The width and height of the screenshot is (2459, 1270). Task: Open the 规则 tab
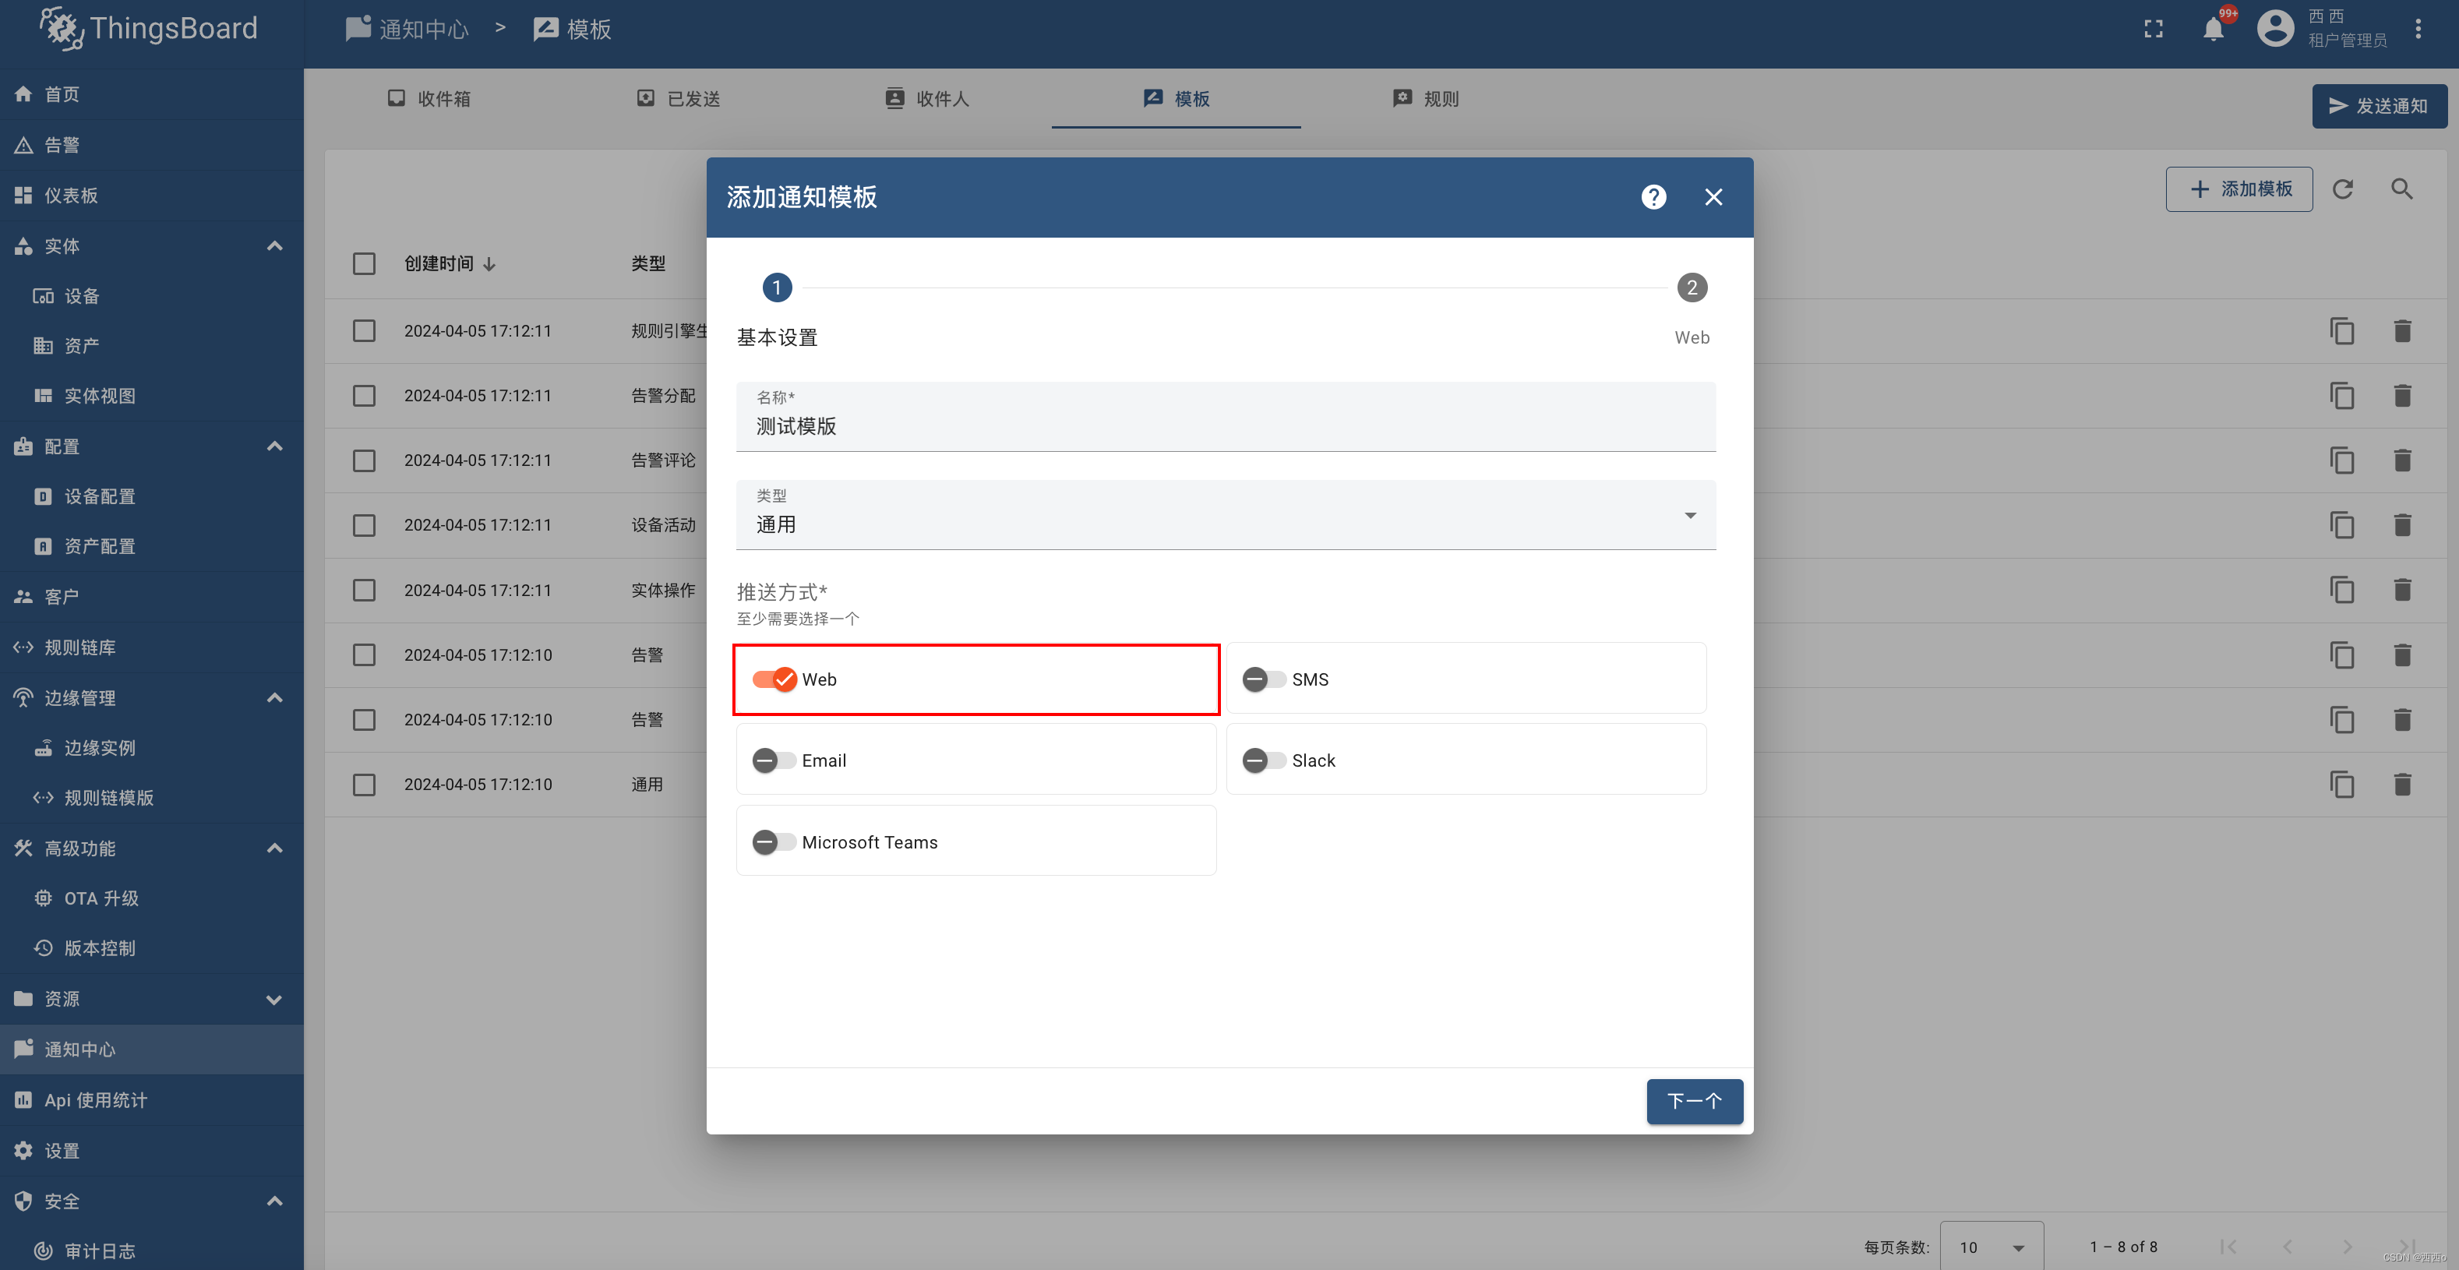(1426, 98)
